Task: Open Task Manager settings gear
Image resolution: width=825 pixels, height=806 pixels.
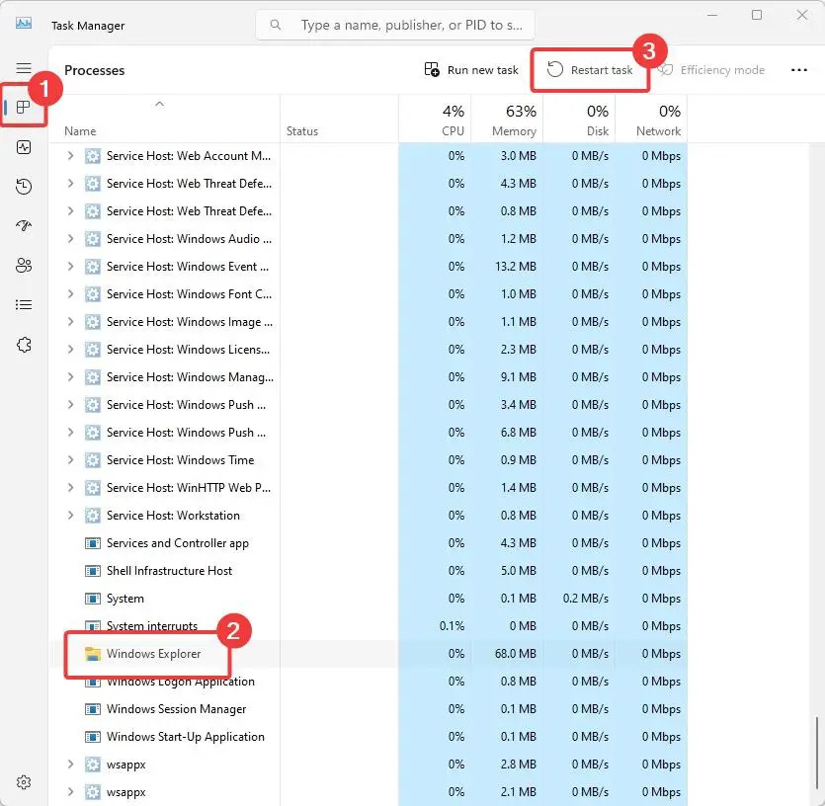Action: [x=24, y=782]
